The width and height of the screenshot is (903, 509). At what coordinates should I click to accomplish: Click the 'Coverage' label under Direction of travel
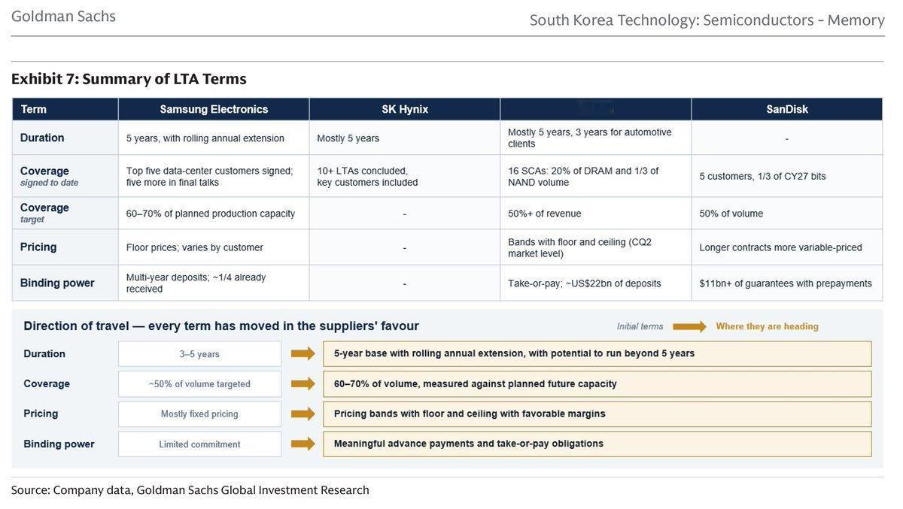coord(47,383)
